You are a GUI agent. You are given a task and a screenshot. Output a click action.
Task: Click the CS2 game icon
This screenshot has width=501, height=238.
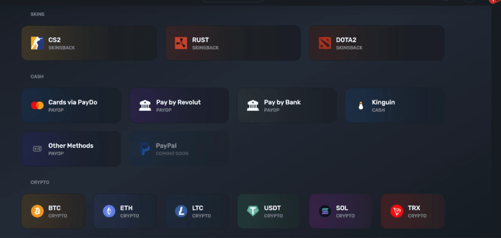37,43
